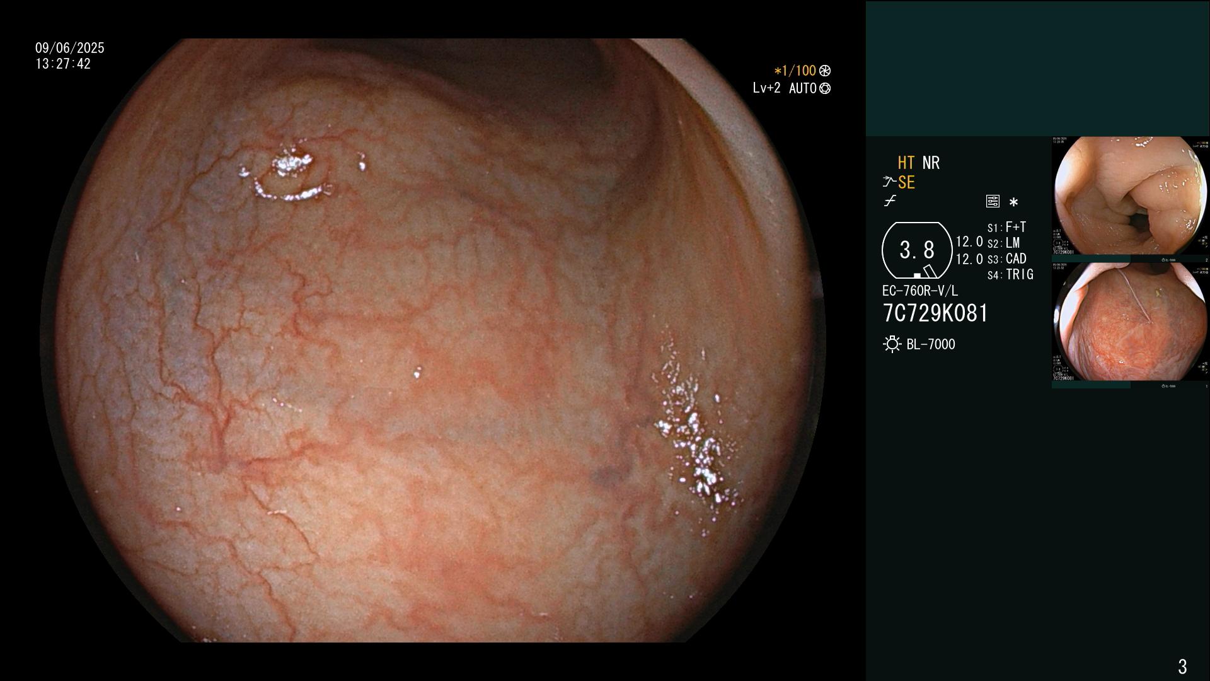Click the main endoscopic live image
Screen dimensions: 1210x681
[x=434, y=340]
